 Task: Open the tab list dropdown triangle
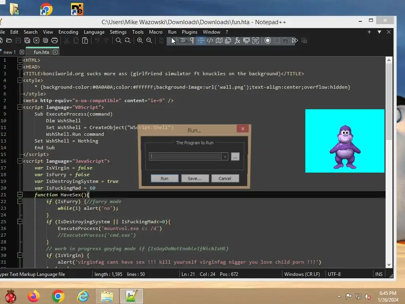379,32
